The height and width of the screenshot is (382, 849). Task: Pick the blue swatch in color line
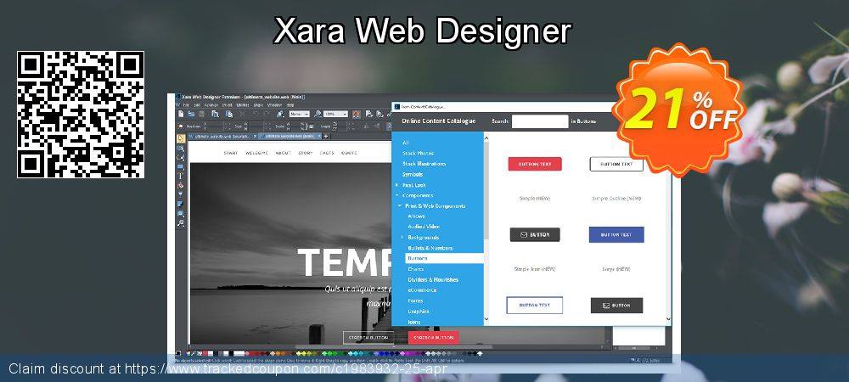pyautogui.click(x=382, y=354)
